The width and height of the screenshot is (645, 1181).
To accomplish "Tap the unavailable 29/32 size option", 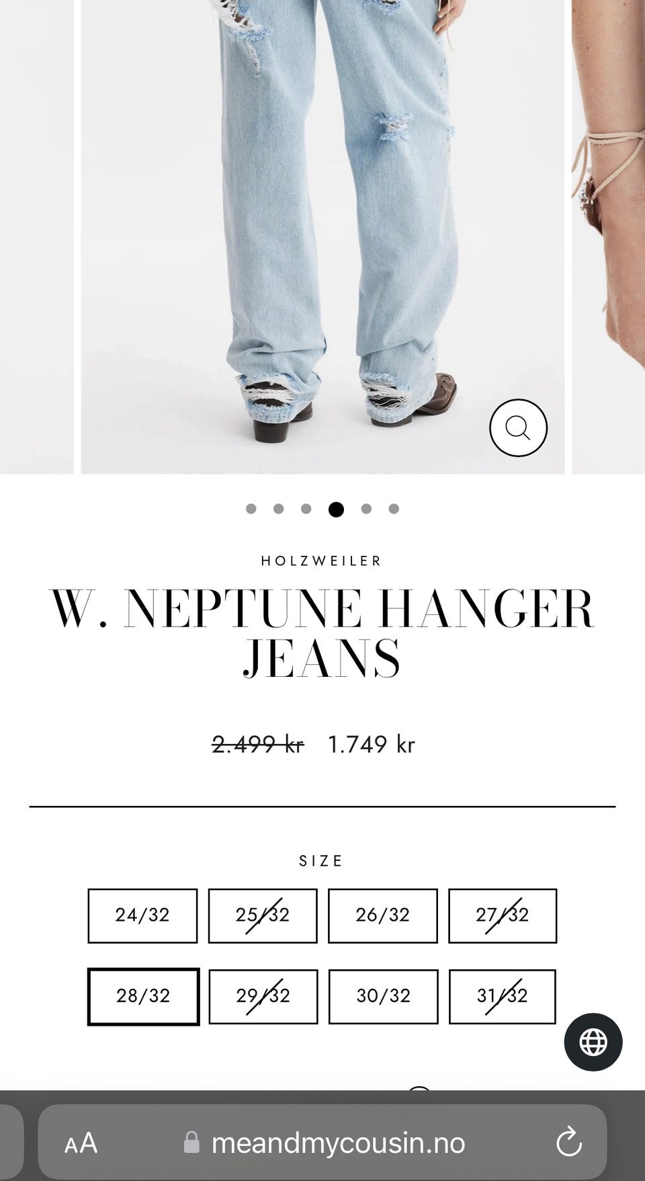I will (263, 996).
